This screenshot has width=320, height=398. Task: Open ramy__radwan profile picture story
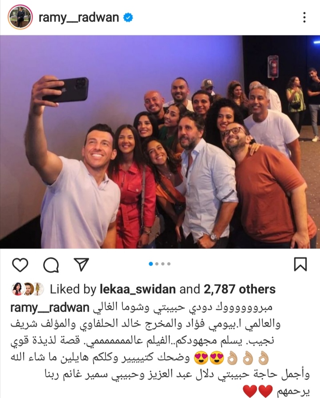coord(20,17)
